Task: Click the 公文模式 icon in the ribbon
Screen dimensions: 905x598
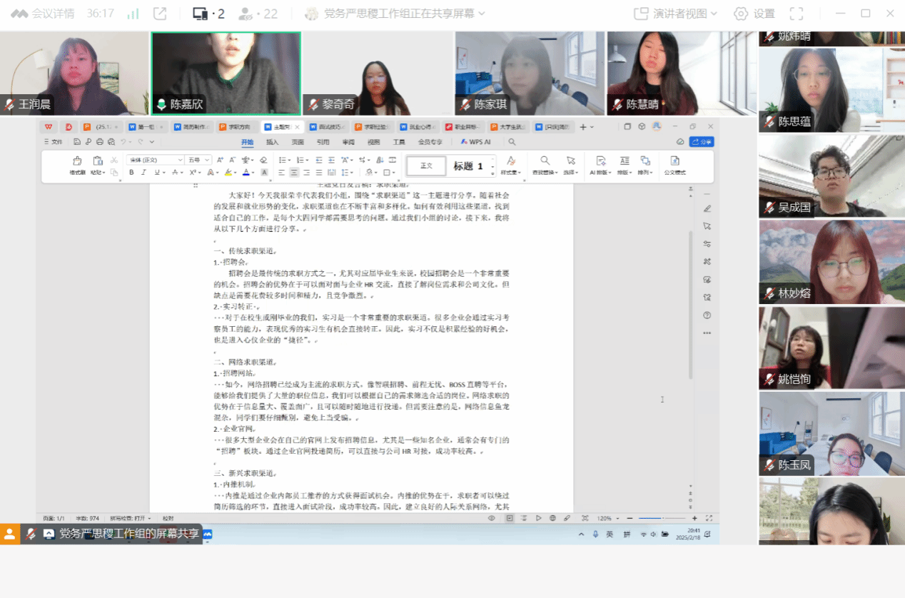Action: (x=674, y=164)
